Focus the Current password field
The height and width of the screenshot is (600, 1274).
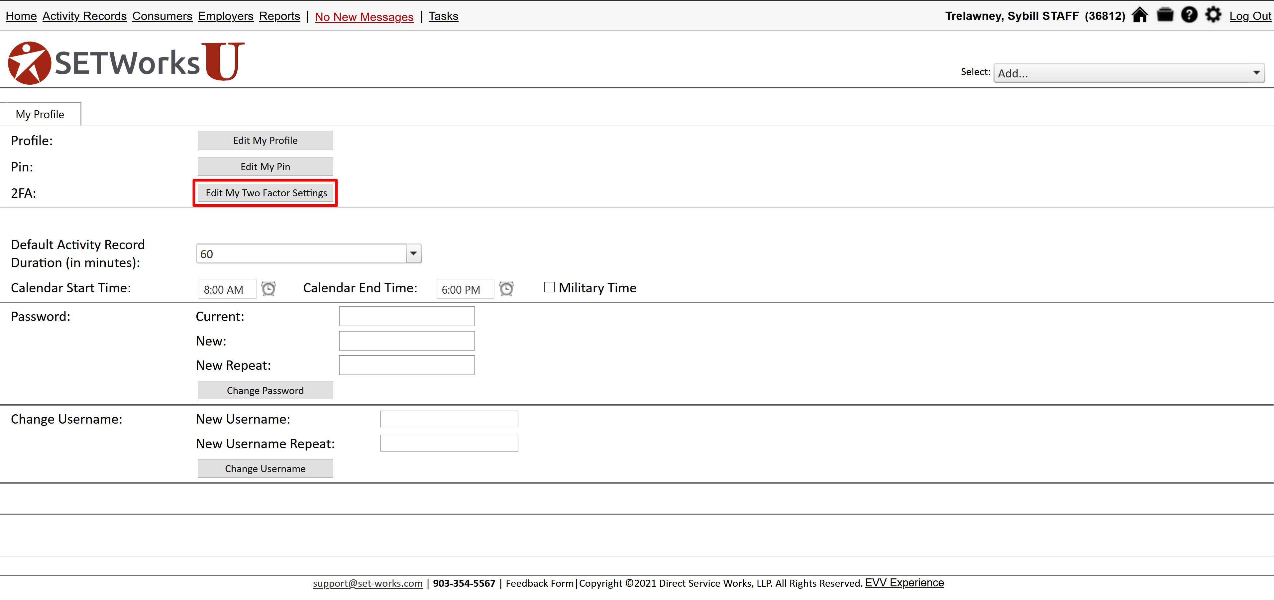click(x=406, y=316)
